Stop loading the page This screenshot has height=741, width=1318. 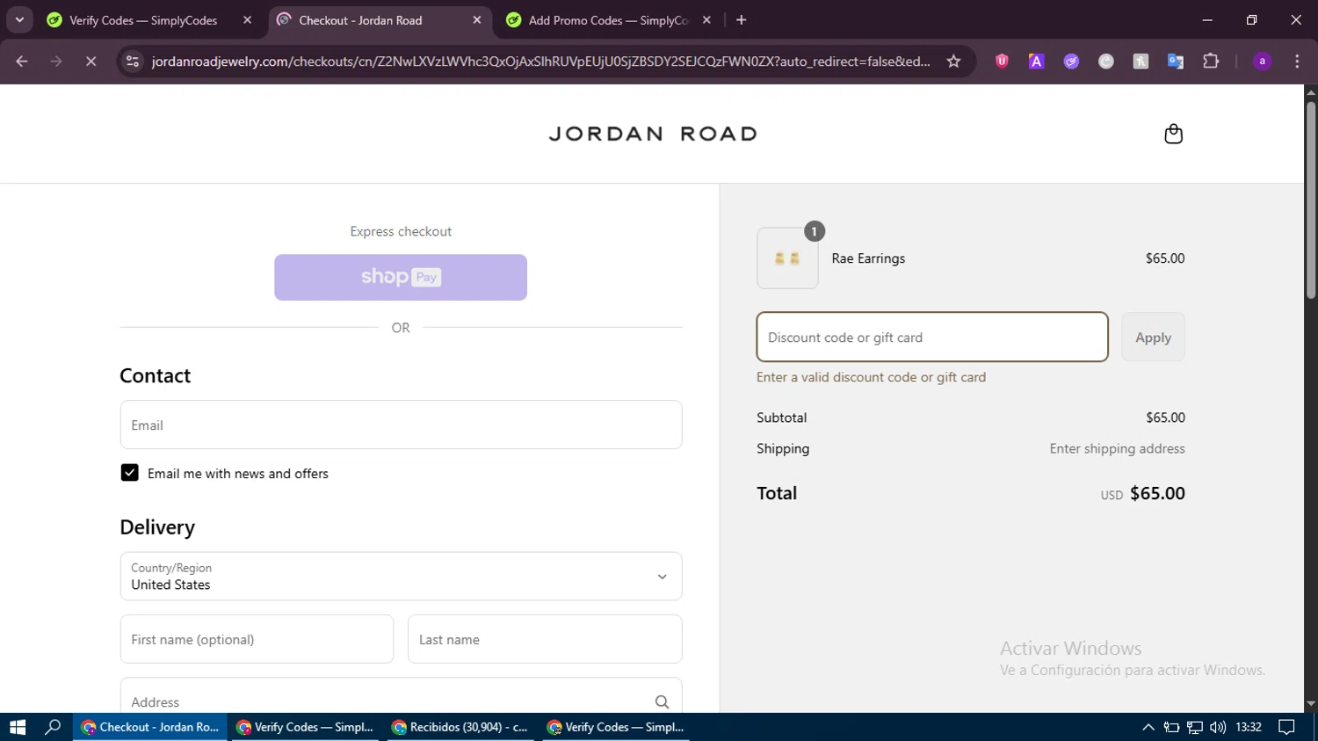coord(91,62)
